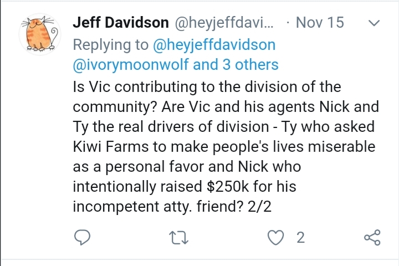Click the 'as a personal favor' text line
Image resolution: width=399 pixels, height=266 pixels.
187,167
